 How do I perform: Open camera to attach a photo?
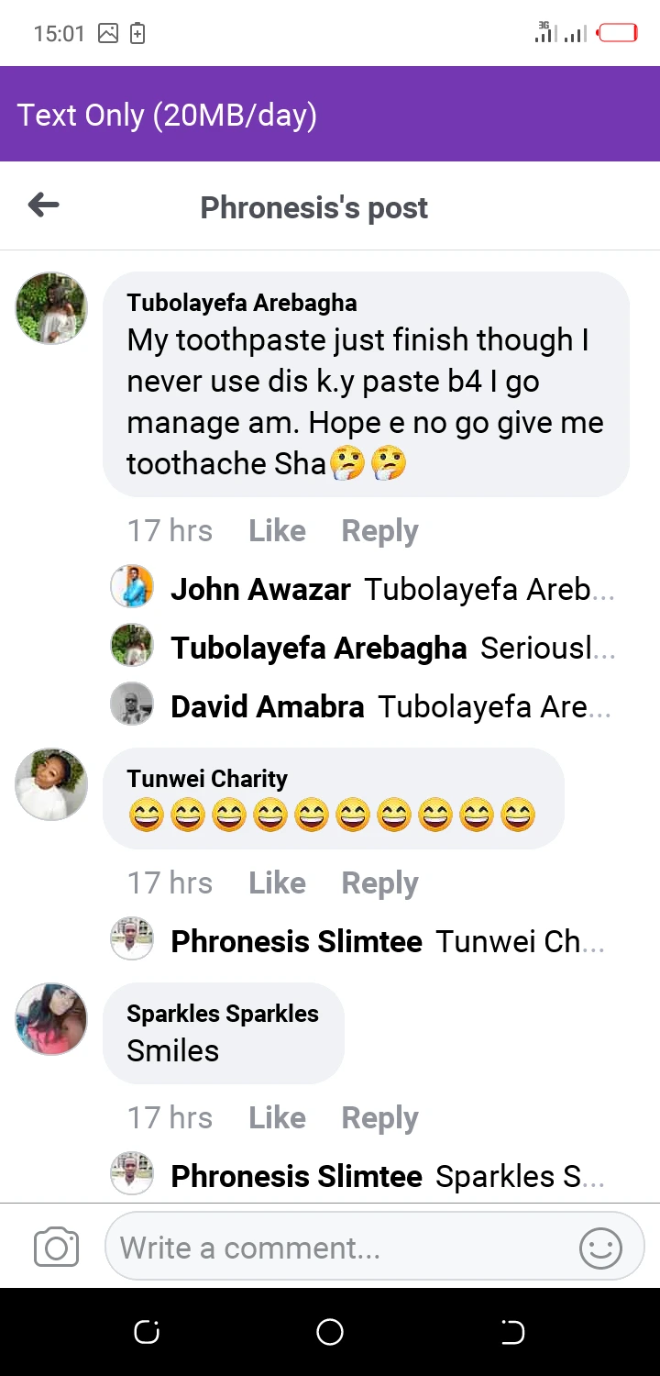[x=56, y=1248]
